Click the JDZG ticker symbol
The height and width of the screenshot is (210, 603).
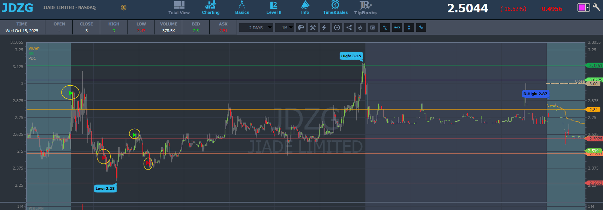click(x=17, y=8)
